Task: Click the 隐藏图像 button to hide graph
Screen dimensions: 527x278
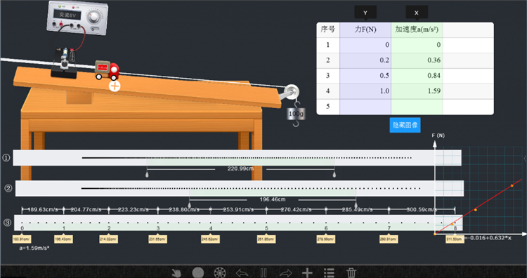Action: 405,125
